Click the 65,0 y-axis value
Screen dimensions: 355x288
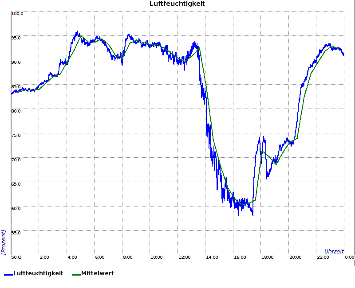coord(16,184)
